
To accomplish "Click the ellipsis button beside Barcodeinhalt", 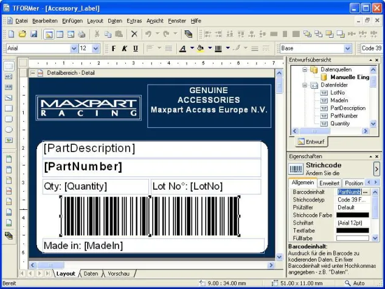I will tap(366, 192).
